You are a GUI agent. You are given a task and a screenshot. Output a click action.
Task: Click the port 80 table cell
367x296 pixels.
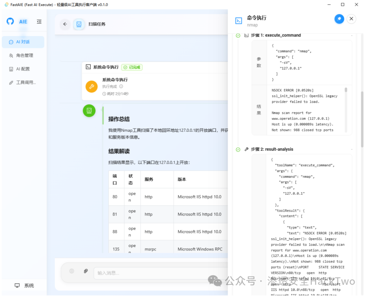pos(116,197)
